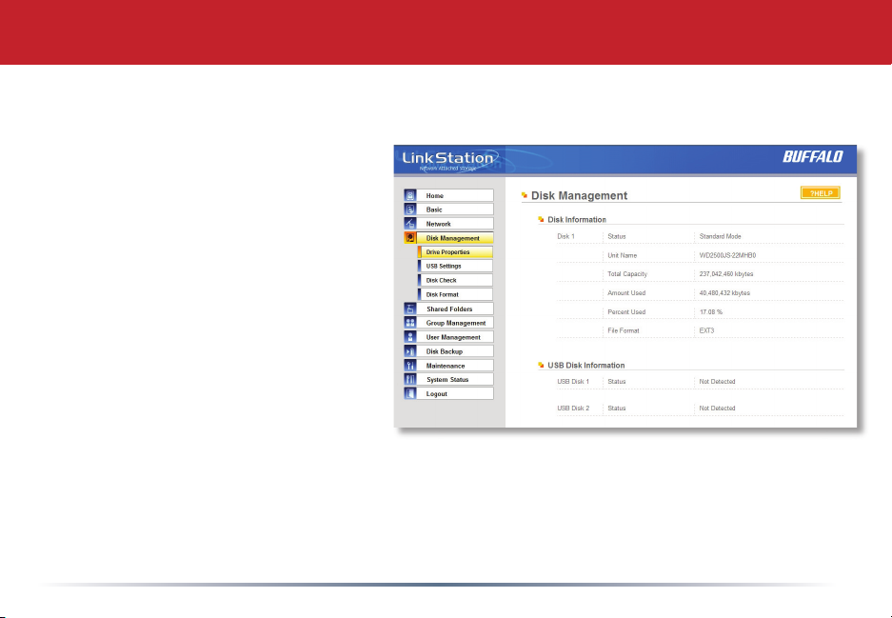Click the System Status icon
Viewport: 892px width, 618px height.
click(x=410, y=380)
